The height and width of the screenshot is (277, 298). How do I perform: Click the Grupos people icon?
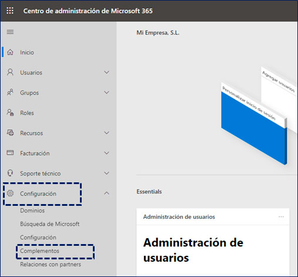coord(10,92)
